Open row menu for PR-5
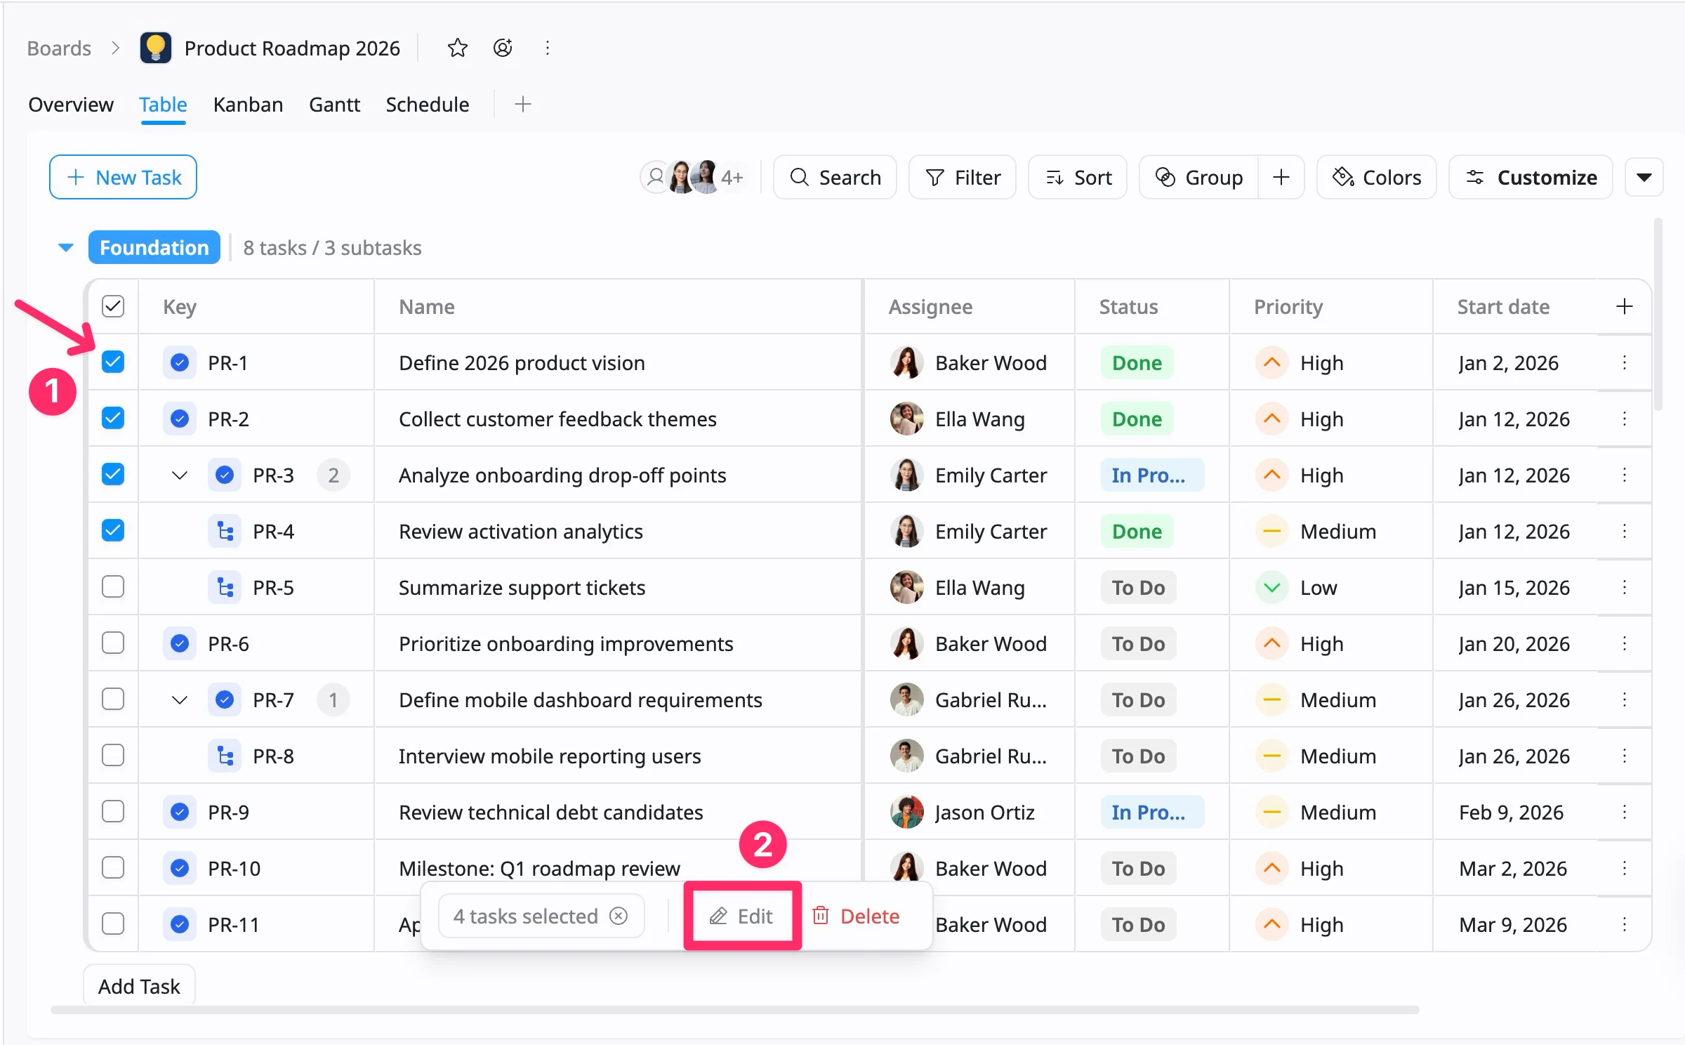 [1624, 587]
